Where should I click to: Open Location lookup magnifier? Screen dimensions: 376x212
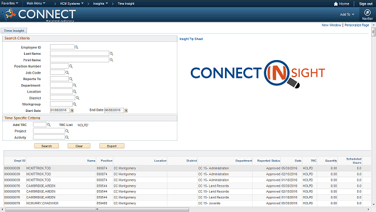click(75, 92)
